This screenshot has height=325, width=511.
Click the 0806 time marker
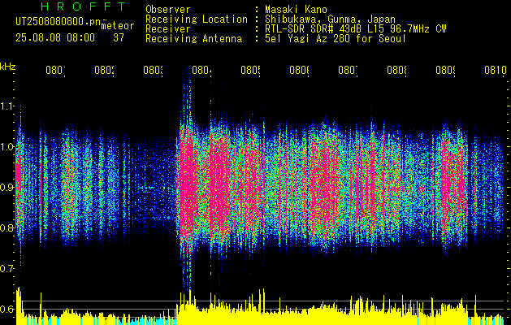coord(299,70)
